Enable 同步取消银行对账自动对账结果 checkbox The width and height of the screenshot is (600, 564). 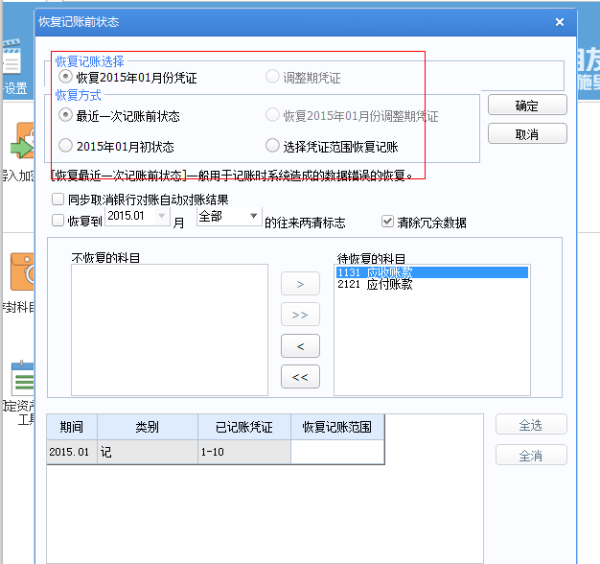(58, 200)
